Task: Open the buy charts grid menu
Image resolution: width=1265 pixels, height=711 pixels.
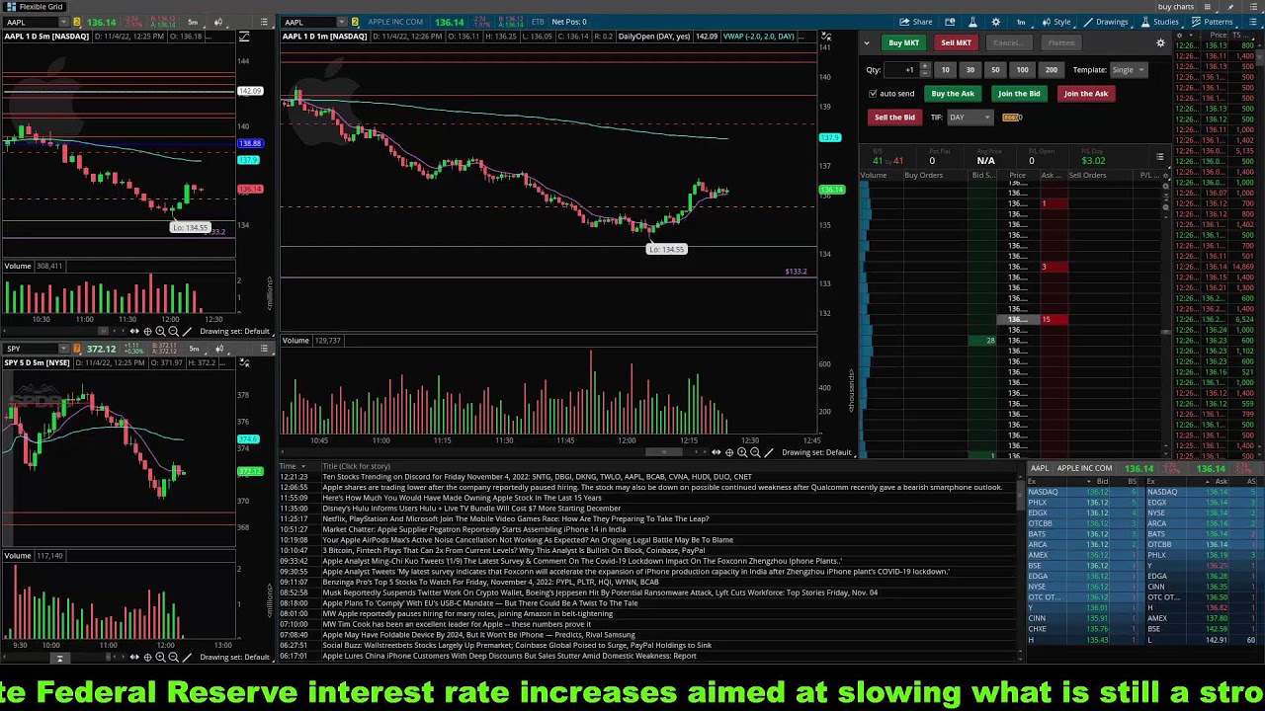Action: (1175, 7)
